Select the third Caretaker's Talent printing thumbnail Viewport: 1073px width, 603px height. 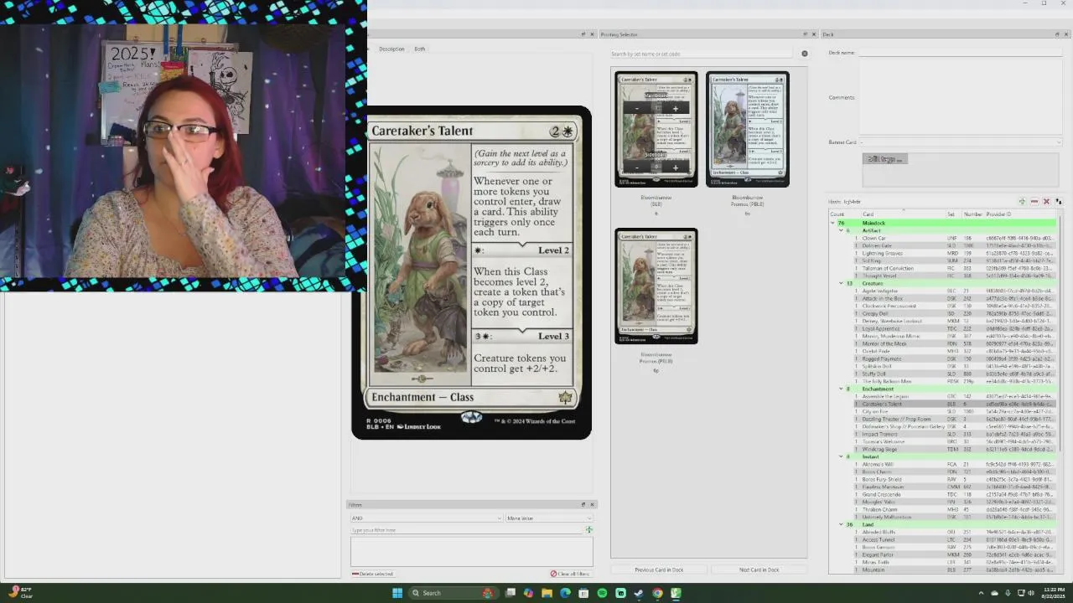[656, 286]
